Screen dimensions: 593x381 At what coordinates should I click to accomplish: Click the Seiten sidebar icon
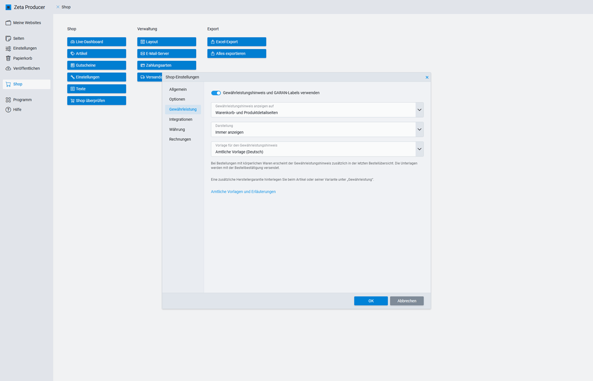(x=8, y=39)
